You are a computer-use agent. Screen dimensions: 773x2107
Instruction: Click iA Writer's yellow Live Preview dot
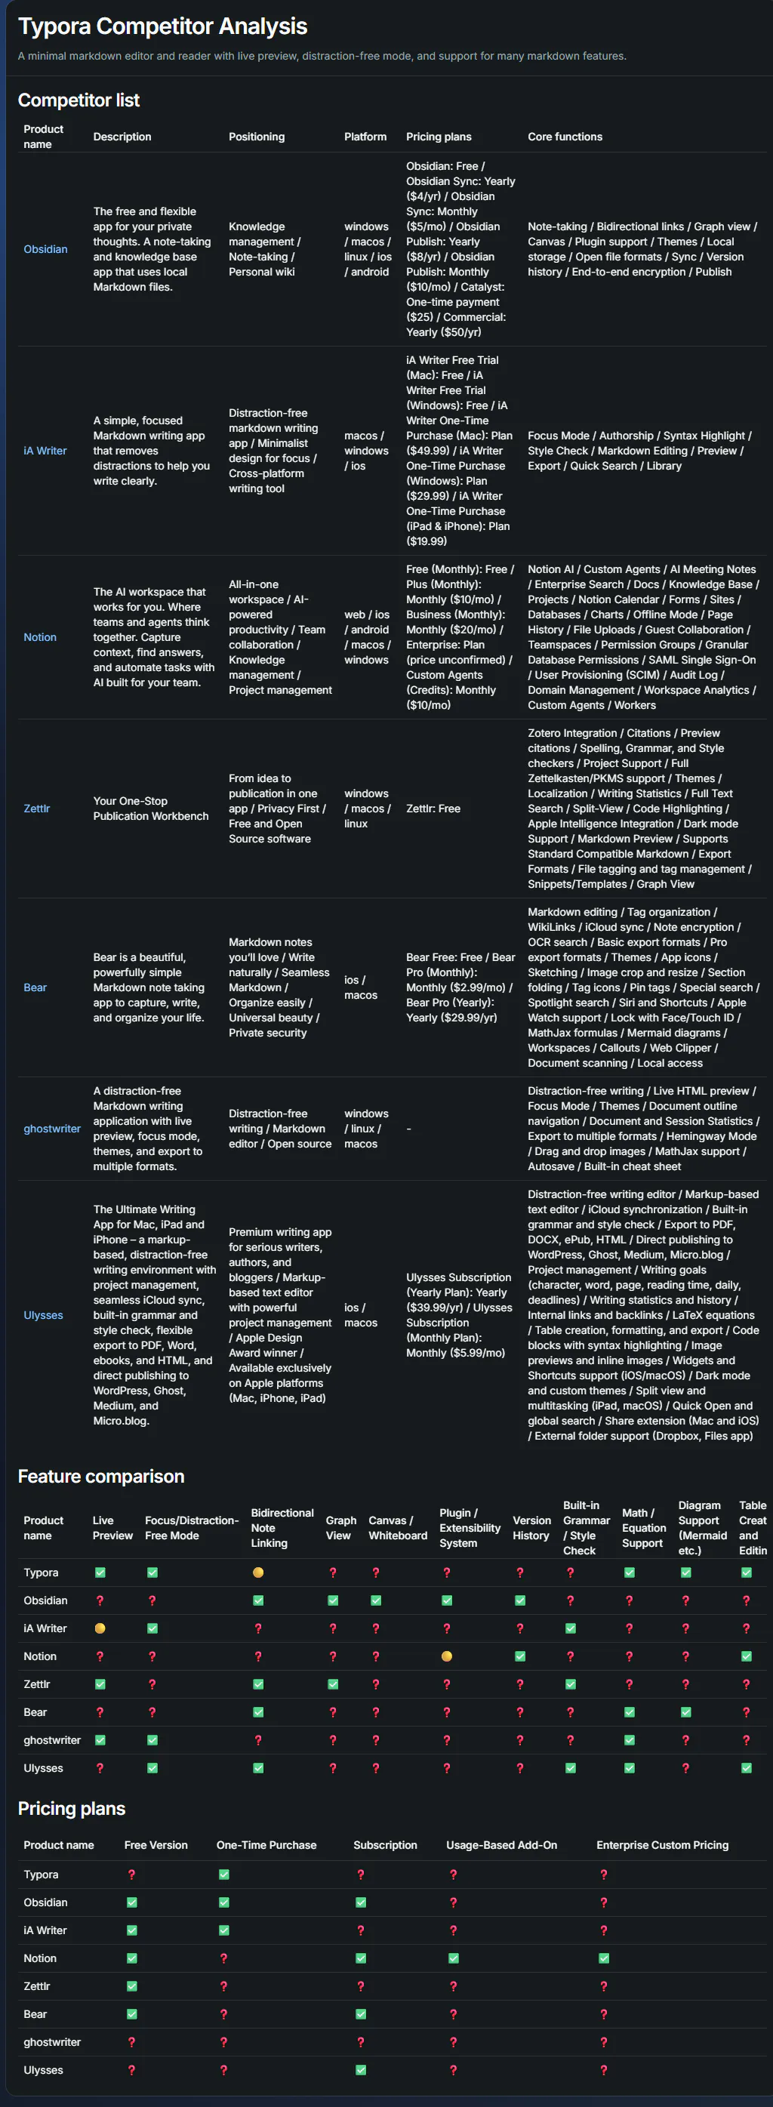tap(100, 1628)
